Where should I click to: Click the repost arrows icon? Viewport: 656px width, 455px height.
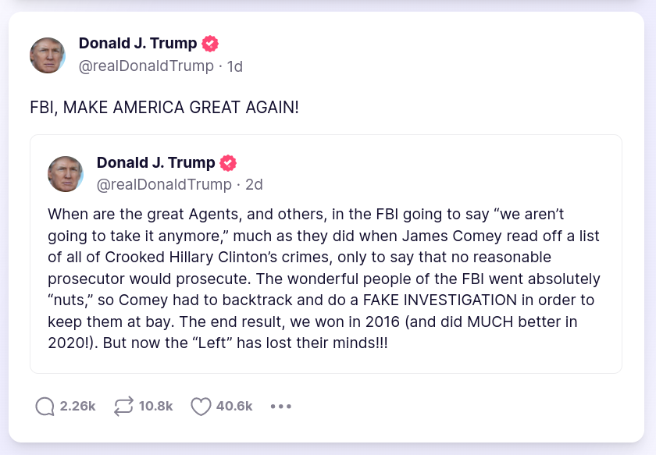123,407
